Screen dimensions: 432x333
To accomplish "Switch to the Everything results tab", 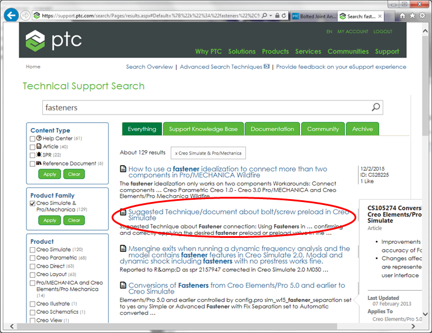I will (x=142, y=129).
